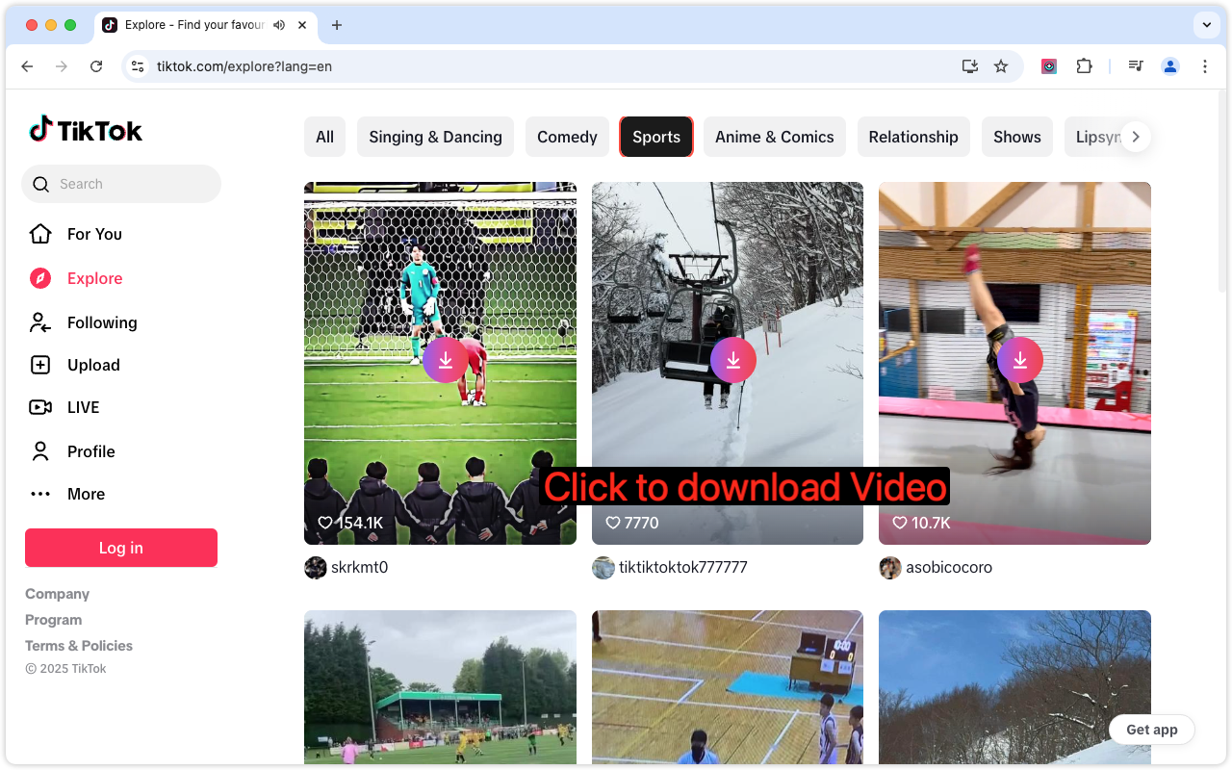The width and height of the screenshot is (1232, 770).
Task: Expand more categories with the right arrow
Action: (1136, 136)
